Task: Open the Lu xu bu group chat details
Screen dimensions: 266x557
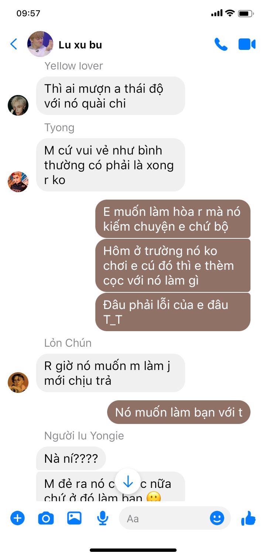Action: [80, 45]
